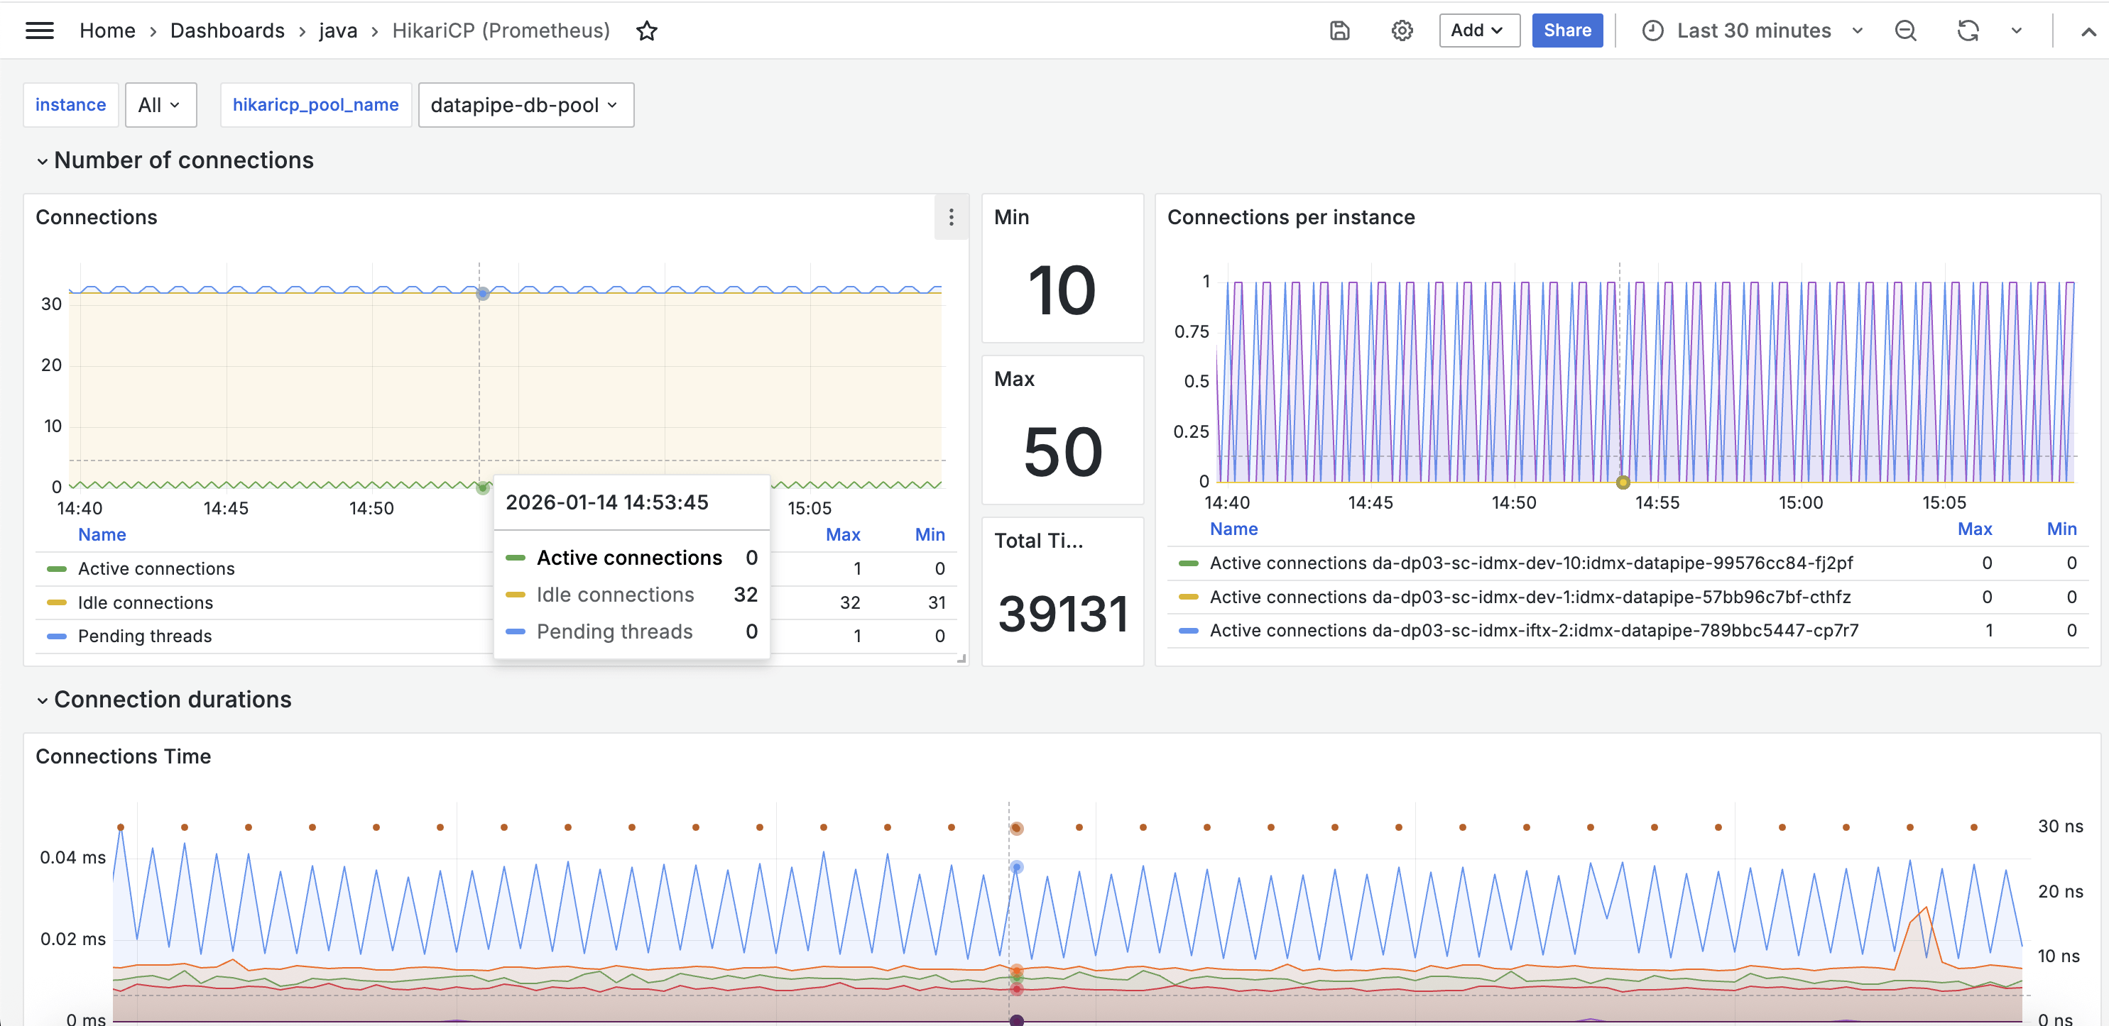Click the Connections per instance panel title
This screenshot has width=2109, height=1026.
click(1290, 217)
